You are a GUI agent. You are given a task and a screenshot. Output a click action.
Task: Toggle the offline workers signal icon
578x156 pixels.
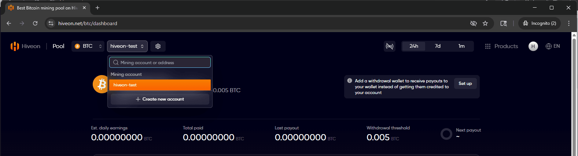pyautogui.click(x=390, y=46)
